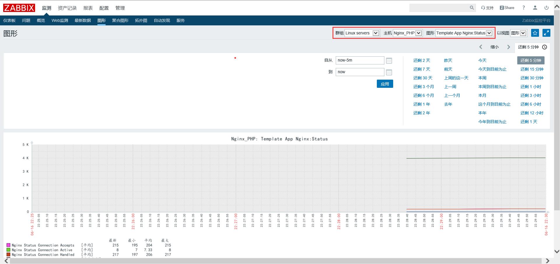Go to 拓扑图 submenu

141,20
